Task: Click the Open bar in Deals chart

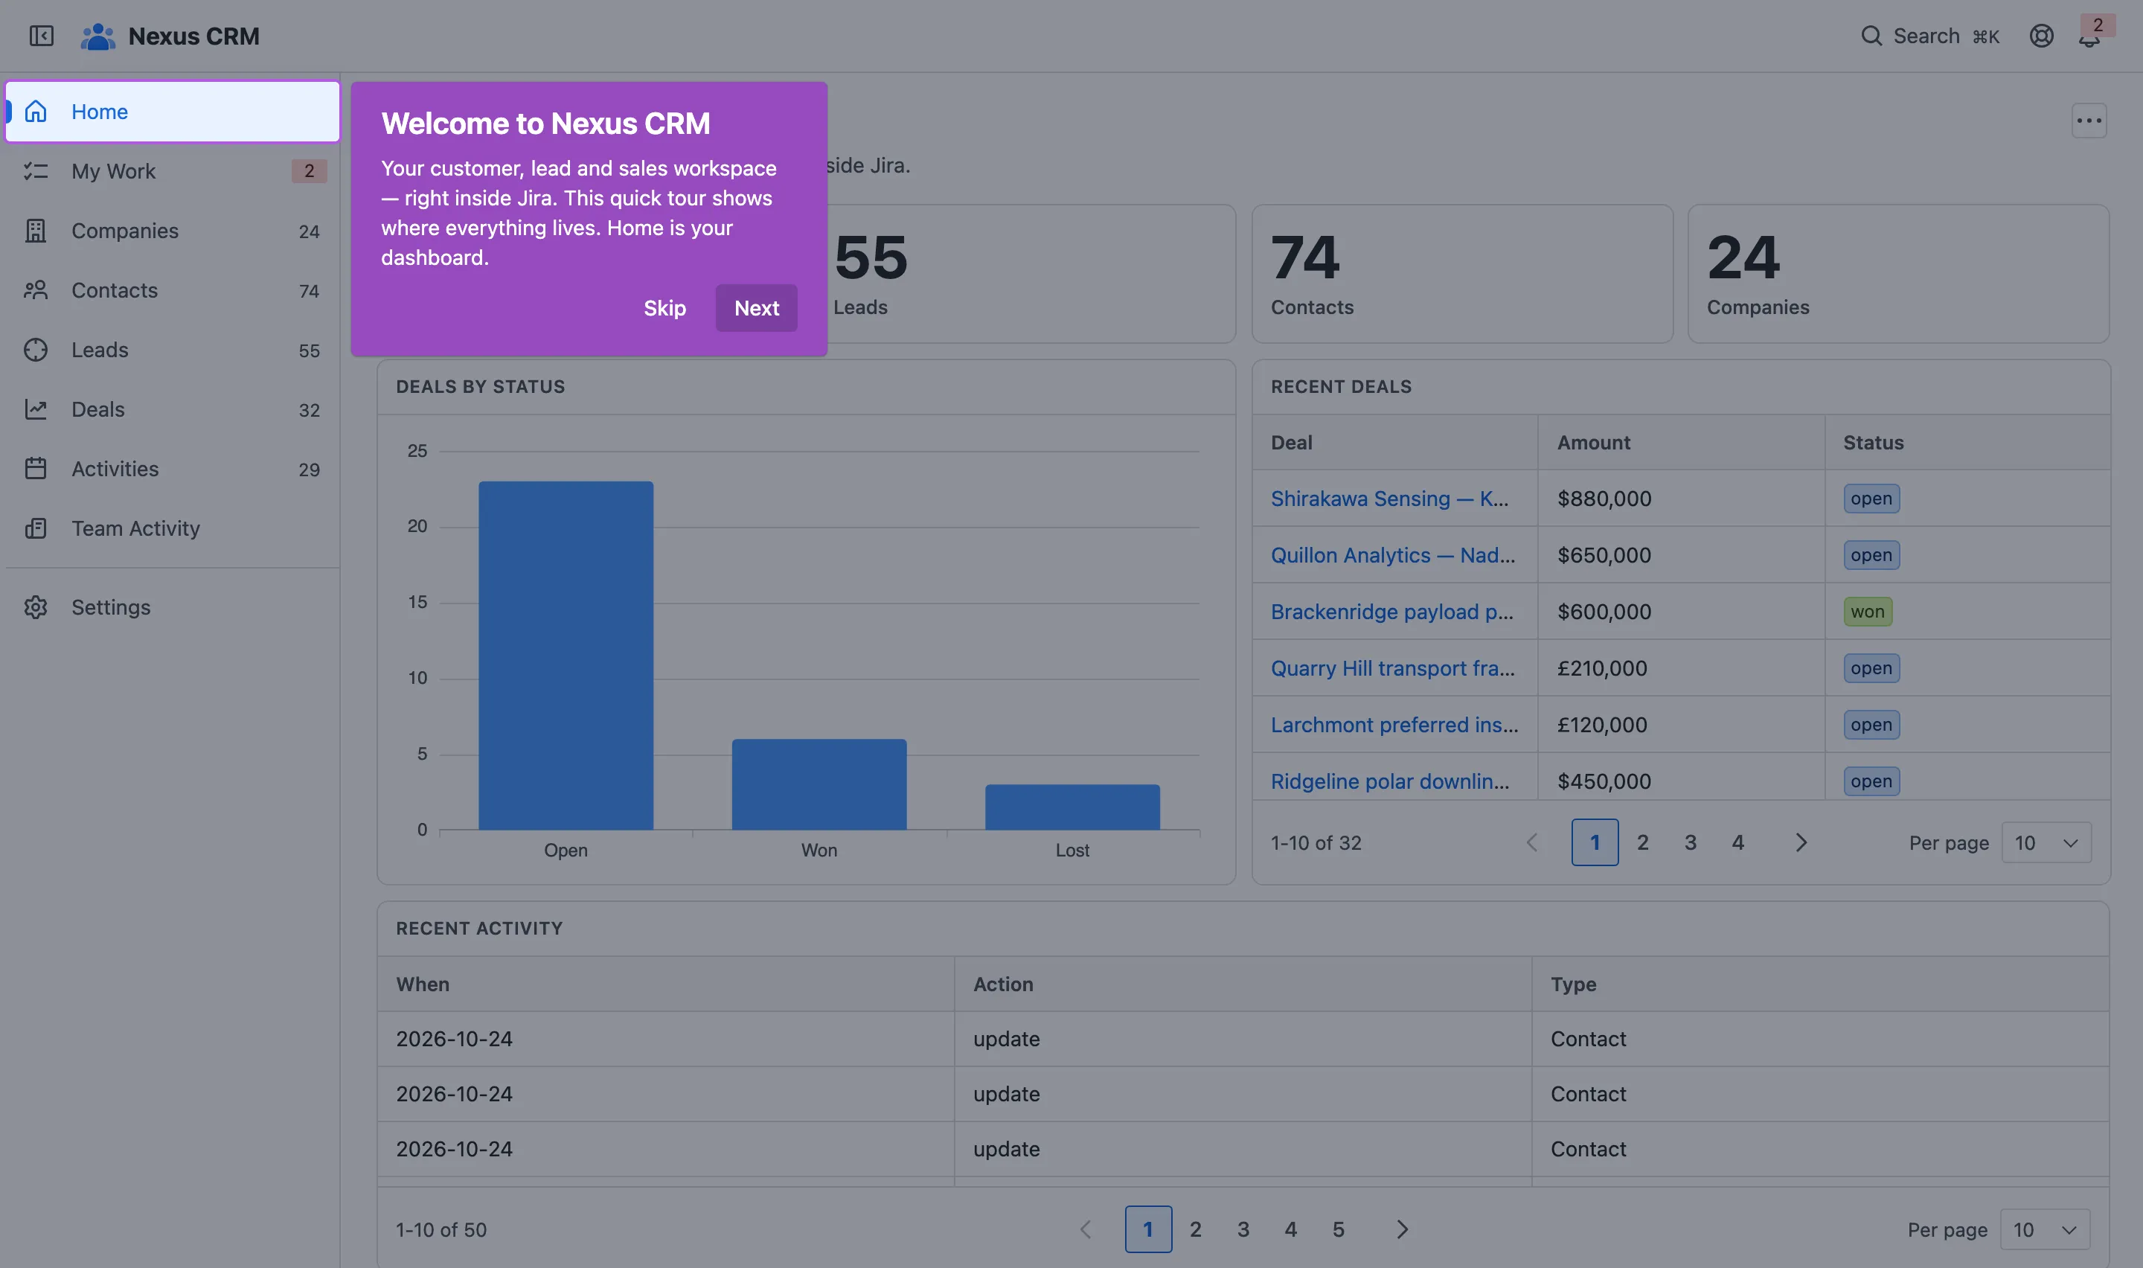Action: (566, 656)
